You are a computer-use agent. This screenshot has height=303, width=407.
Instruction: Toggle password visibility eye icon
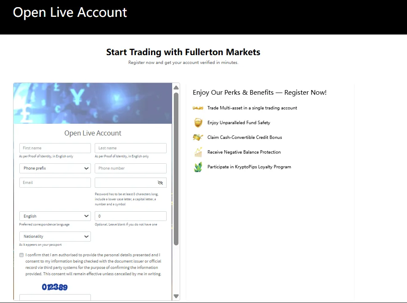[x=160, y=183]
